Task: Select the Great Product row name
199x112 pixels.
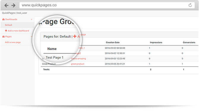Action: [x=49, y=64]
